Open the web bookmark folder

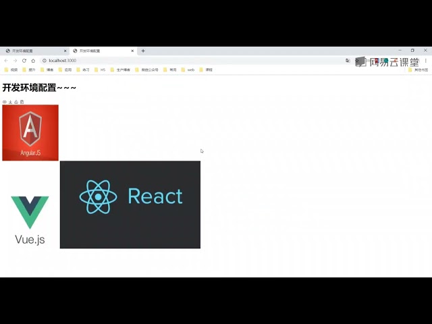coord(188,70)
